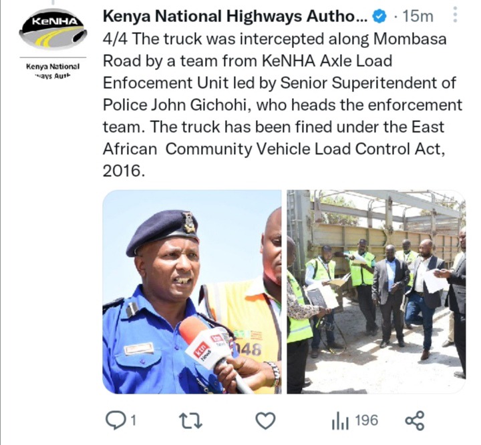Image resolution: width=481 pixels, height=445 pixels.
Task: Open the reply speech bubble icon
Action: pos(116,420)
